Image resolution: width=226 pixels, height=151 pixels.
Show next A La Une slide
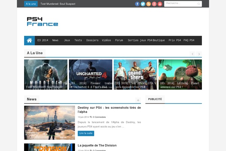pos(199,54)
